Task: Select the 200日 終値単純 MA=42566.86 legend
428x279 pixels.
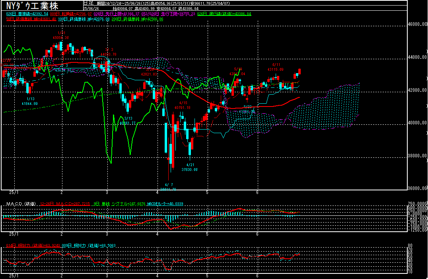Action: pyautogui.click(x=137, y=19)
